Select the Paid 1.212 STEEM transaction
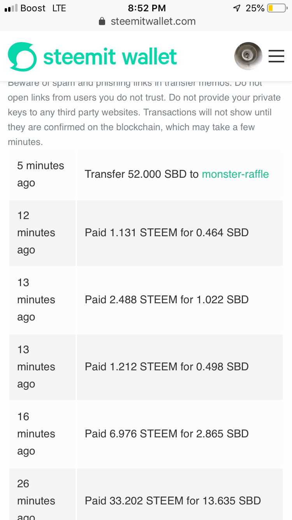The height and width of the screenshot is (520, 292). pos(167,367)
